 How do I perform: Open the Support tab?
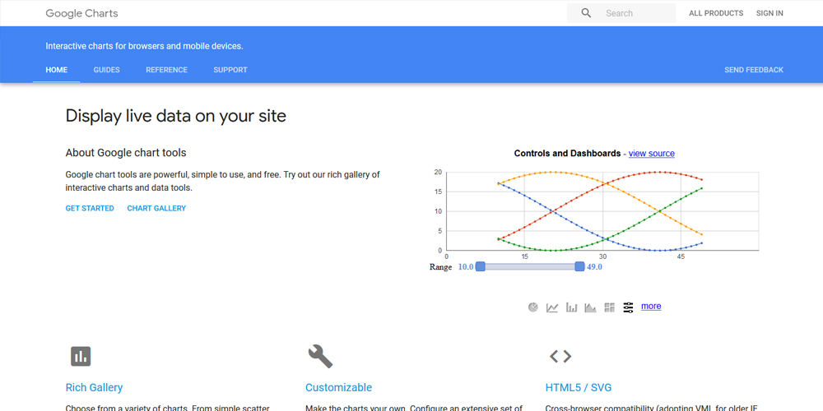pyautogui.click(x=230, y=70)
